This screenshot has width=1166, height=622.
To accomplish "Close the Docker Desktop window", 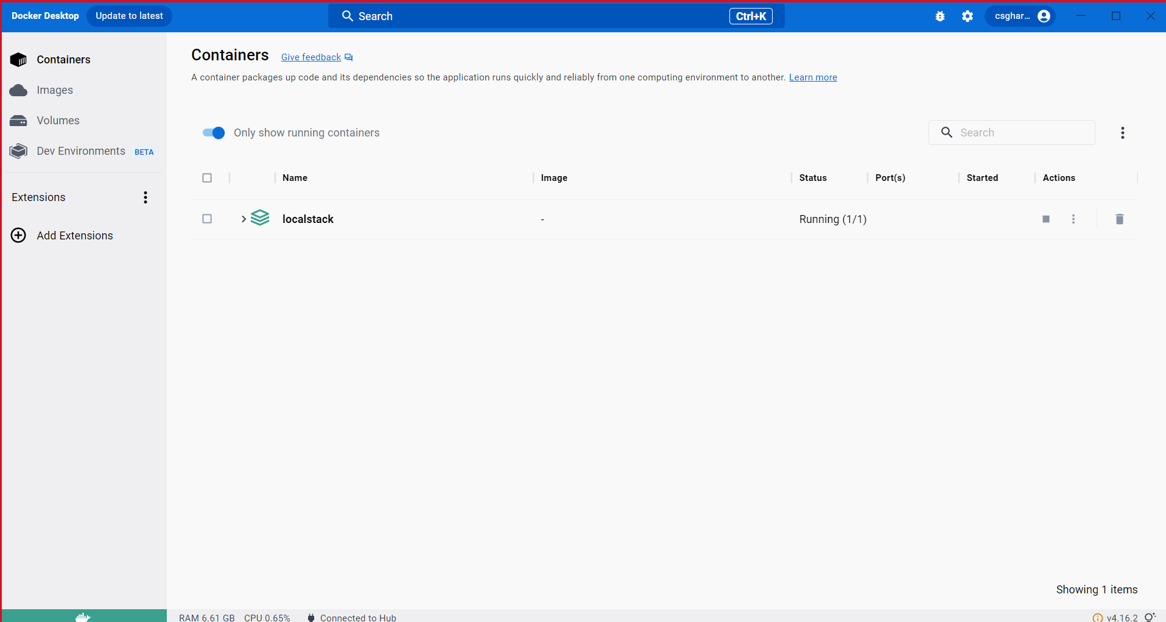I will pos(1151,16).
